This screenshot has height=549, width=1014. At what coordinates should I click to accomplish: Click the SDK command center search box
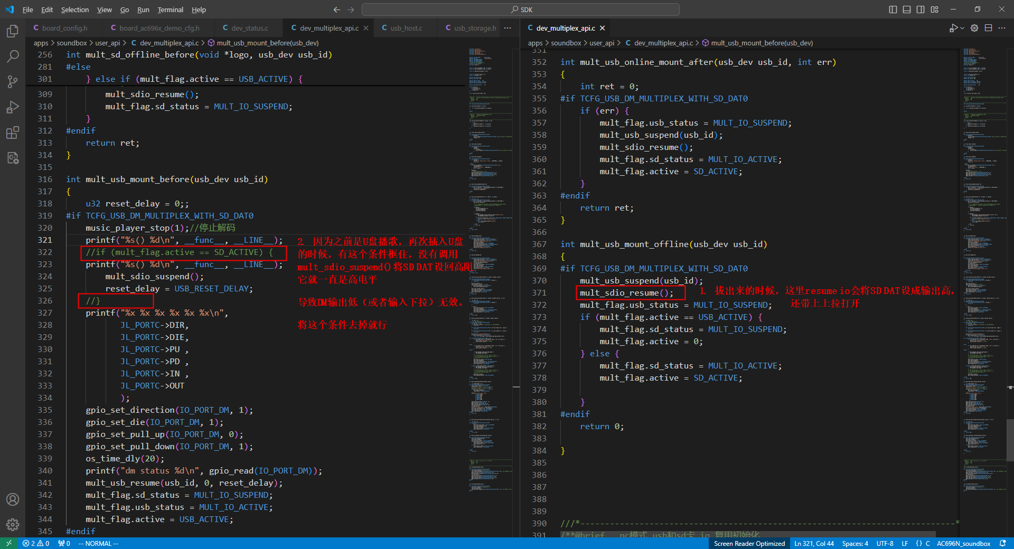coord(521,10)
